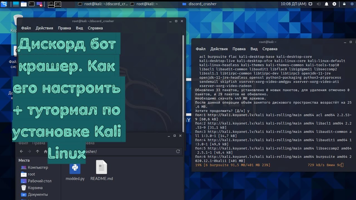Open Вид menu in the discord_crasher terminal
The image size is (356, 200).
click(x=80, y=28)
